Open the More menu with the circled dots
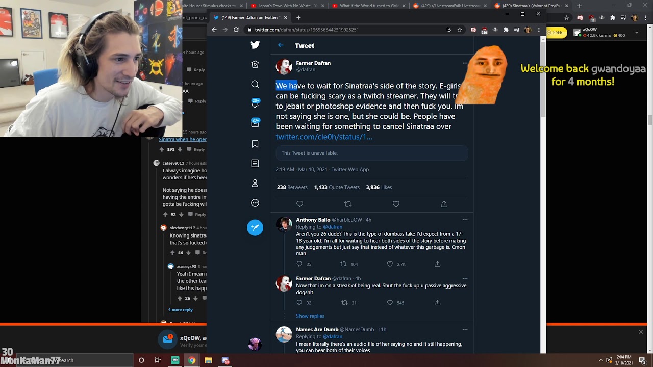 (255, 203)
